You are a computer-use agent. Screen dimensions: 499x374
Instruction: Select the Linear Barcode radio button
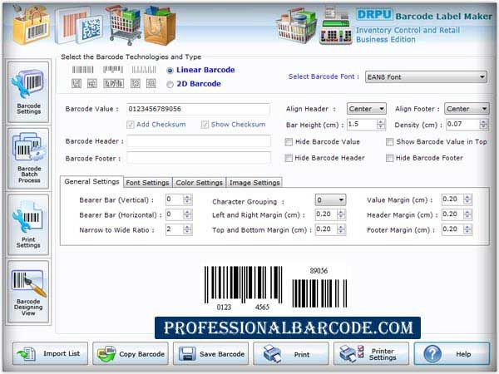170,71
